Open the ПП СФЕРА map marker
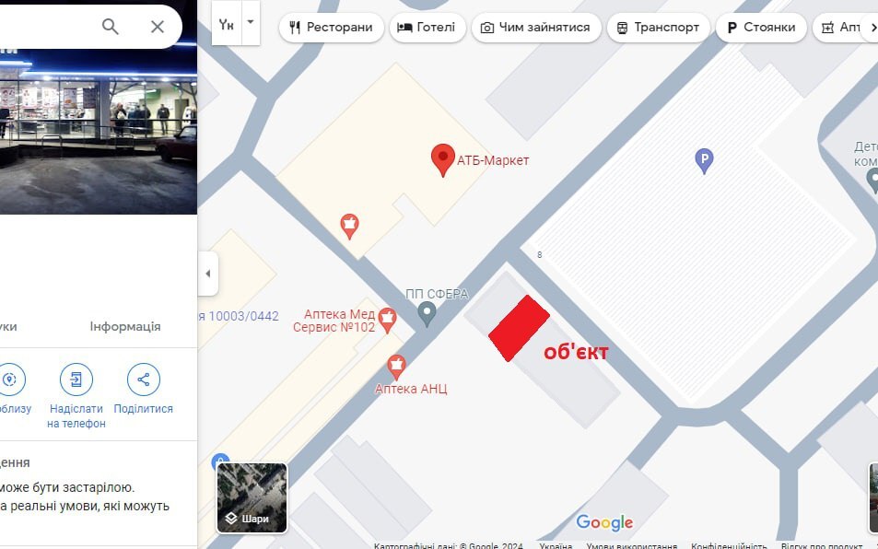 point(427,313)
